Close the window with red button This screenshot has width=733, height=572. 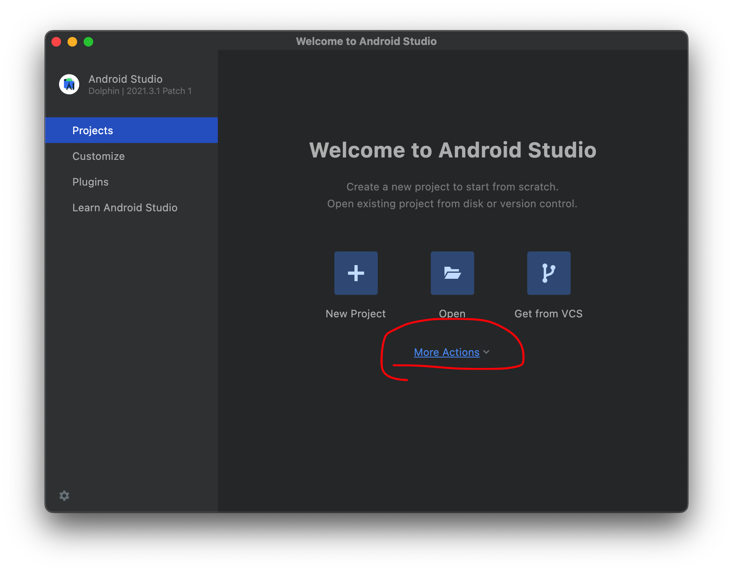click(x=56, y=42)
